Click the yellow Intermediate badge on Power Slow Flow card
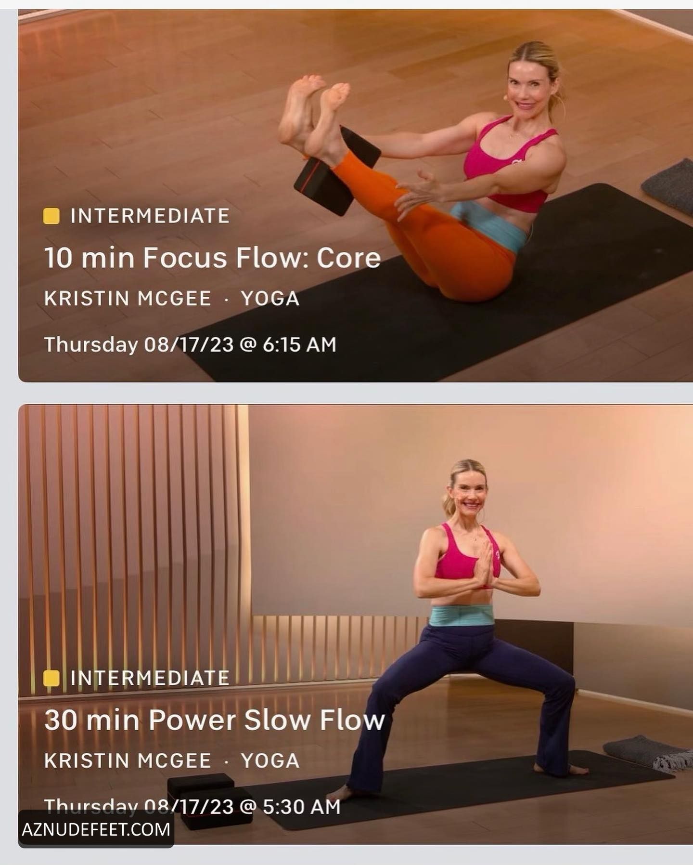This screenshot has width=693, height=865. click(x=51, y=678)
